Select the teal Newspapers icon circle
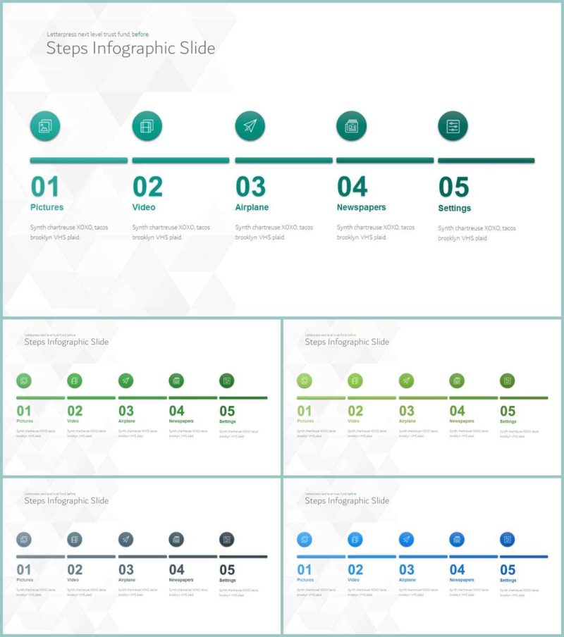This screenshot has height=637, width=564. pyautogui.click(x=352, y=126)
